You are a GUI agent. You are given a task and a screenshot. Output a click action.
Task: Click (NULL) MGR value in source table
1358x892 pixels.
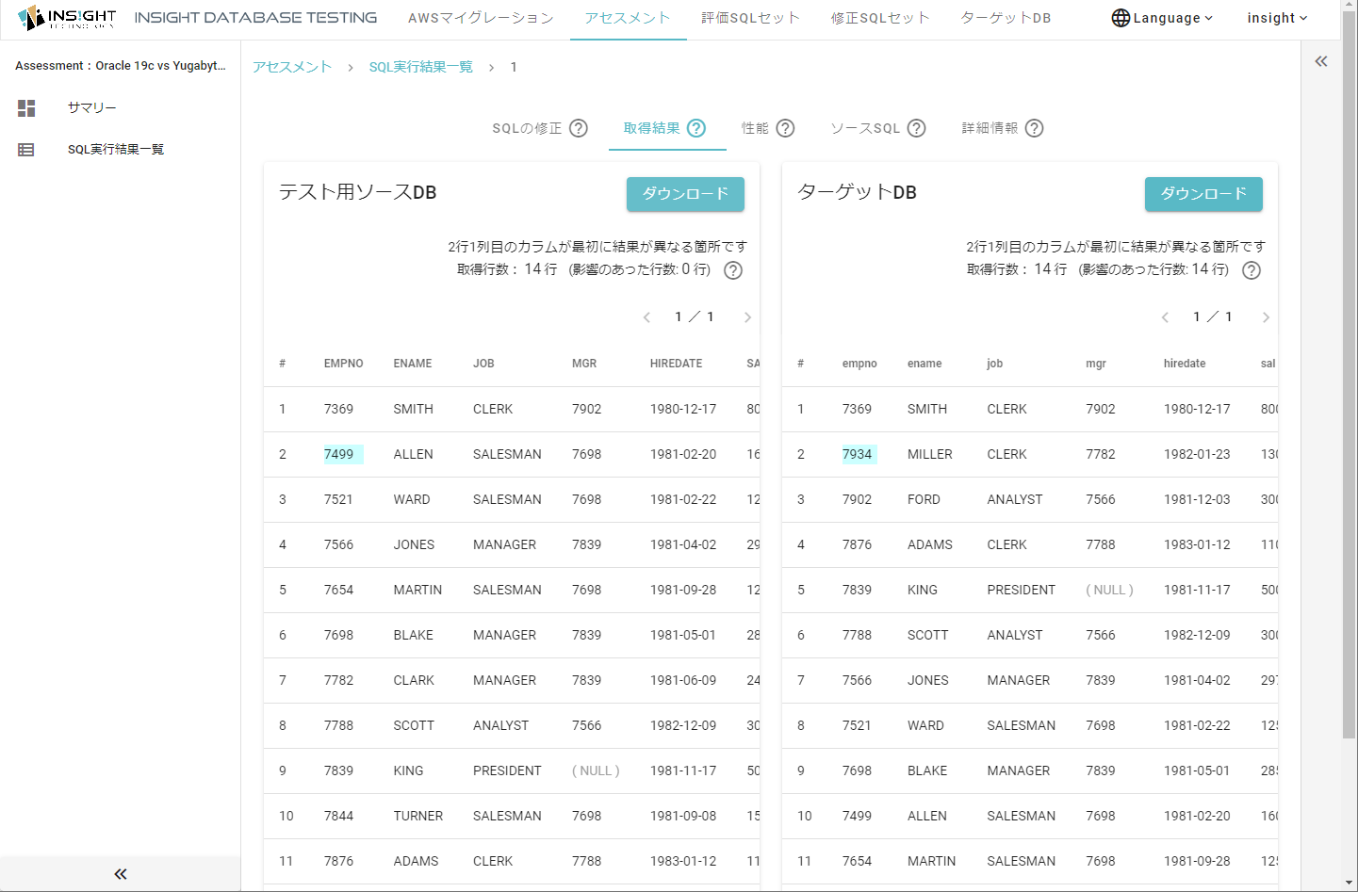pos(596,770)
